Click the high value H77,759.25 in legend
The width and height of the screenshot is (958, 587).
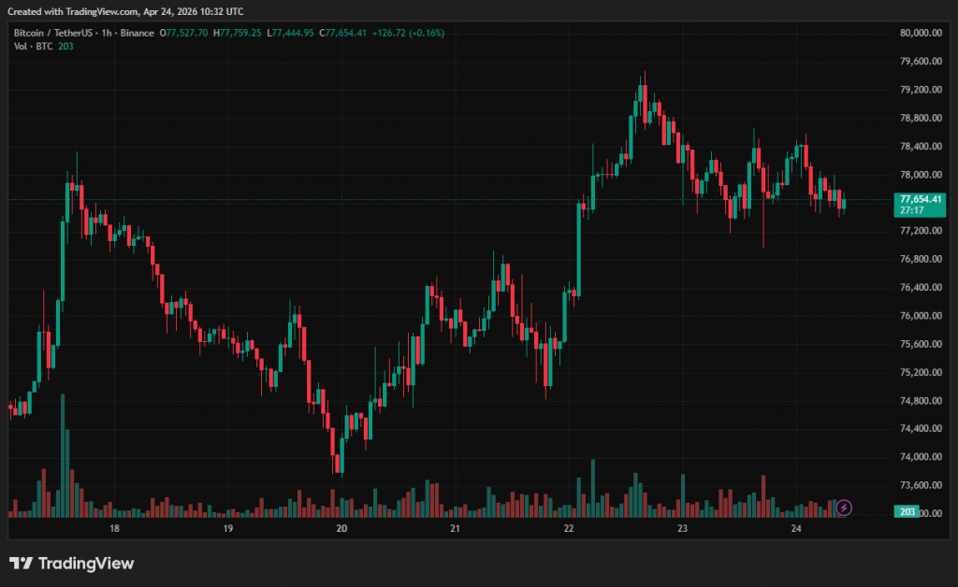239,33
